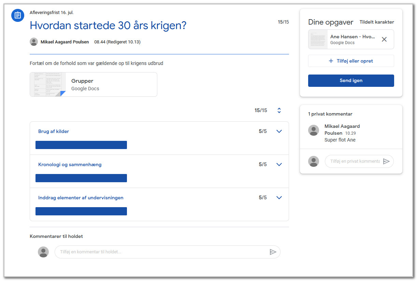Image resolution: width=417 pixels, height=281 pixels.
Task: Click the Brug af kilder score bar
Action: [x=81, y=145]
